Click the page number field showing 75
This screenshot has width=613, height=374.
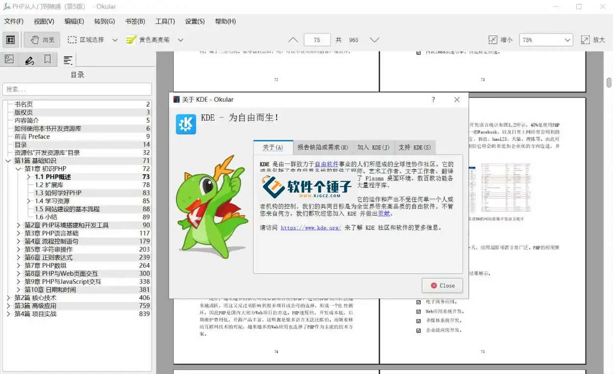(317, 40)
